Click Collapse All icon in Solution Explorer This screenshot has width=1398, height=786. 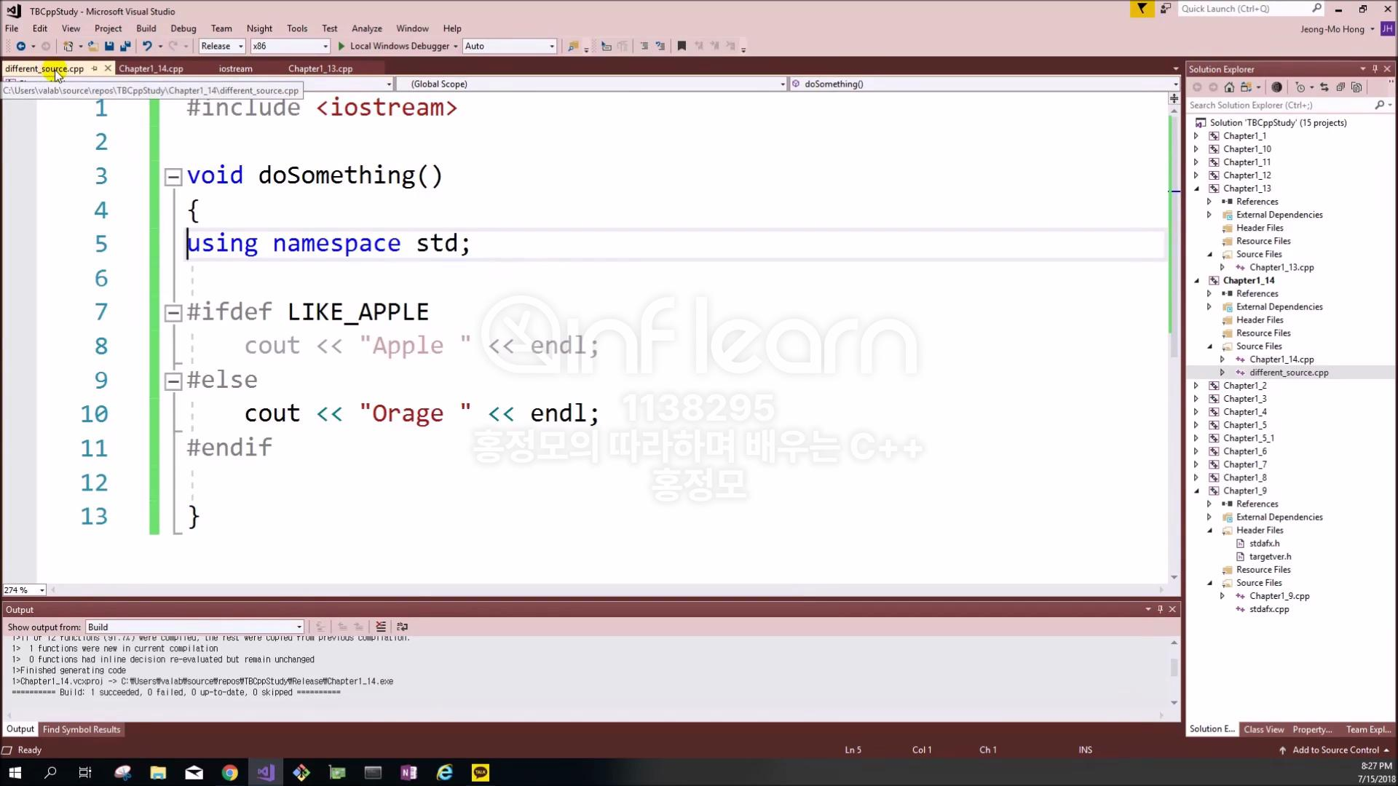(1340, 87)
